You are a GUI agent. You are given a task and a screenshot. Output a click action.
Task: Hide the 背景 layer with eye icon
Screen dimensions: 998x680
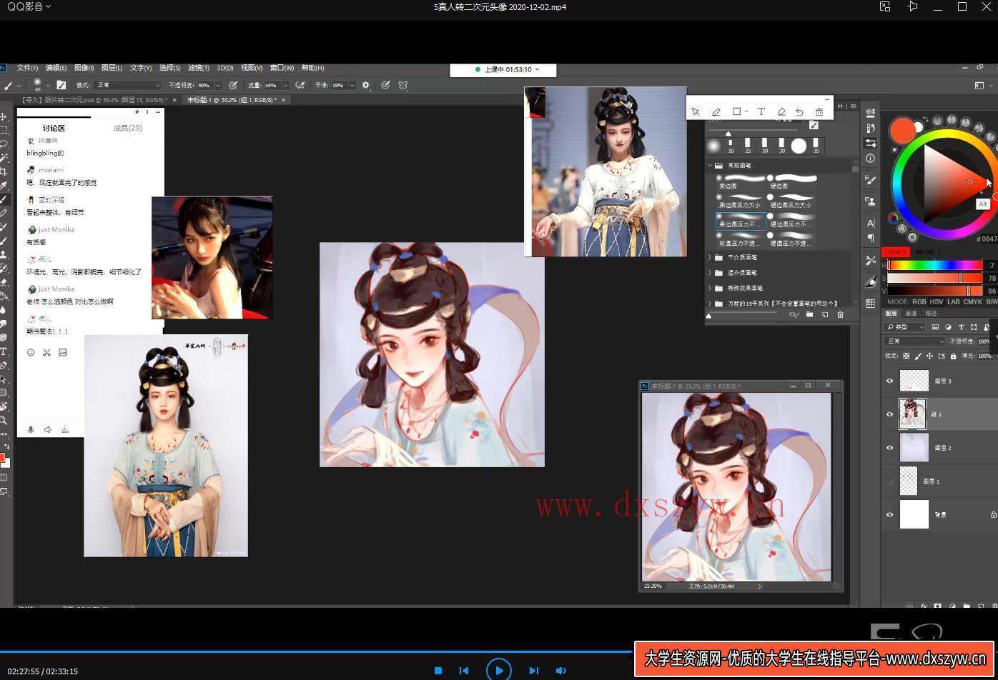pos(890,514)
